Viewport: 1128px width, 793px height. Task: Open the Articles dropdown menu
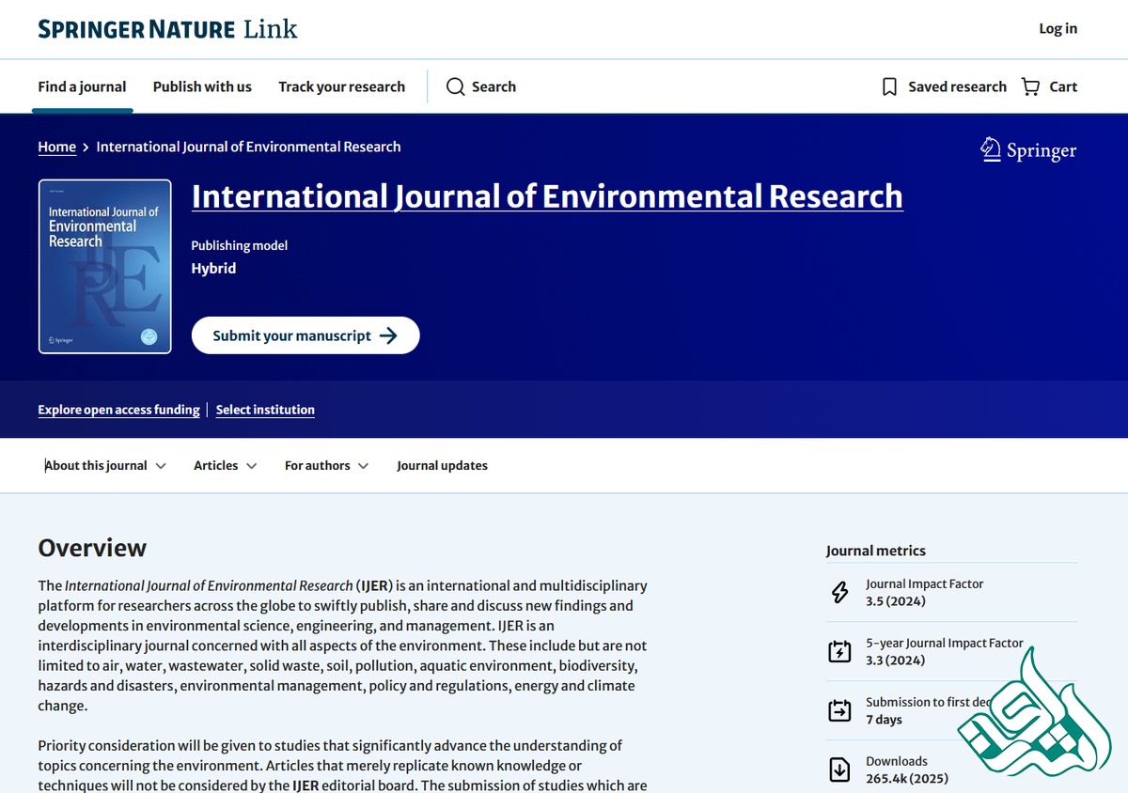225,465
